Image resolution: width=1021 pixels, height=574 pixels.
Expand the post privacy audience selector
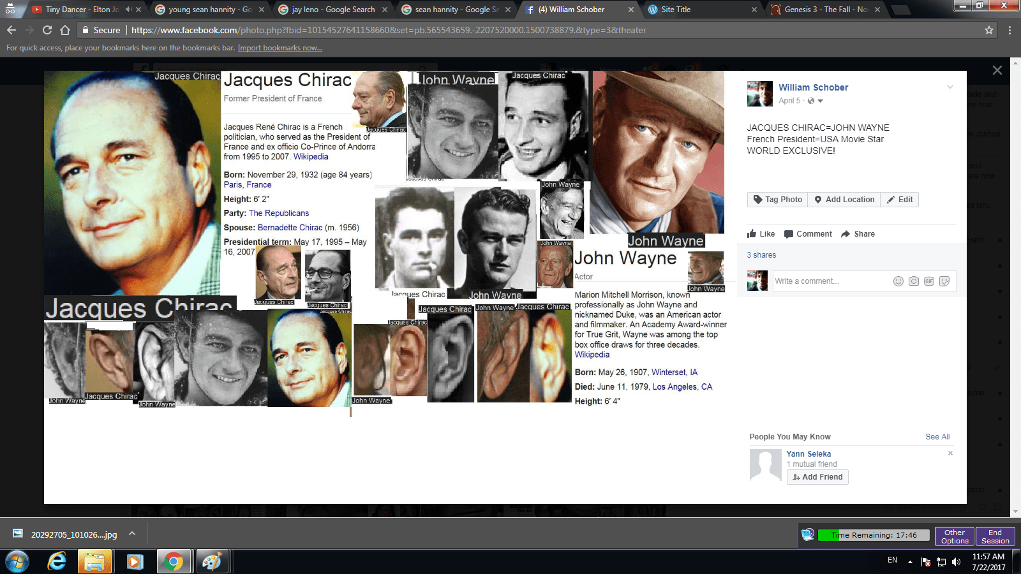click(816, 101)
